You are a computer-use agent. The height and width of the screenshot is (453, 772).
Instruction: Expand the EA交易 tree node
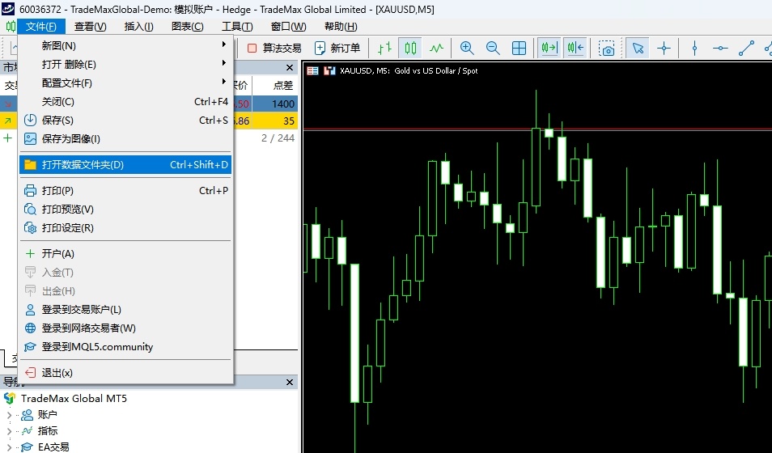[x=9, y=447]
